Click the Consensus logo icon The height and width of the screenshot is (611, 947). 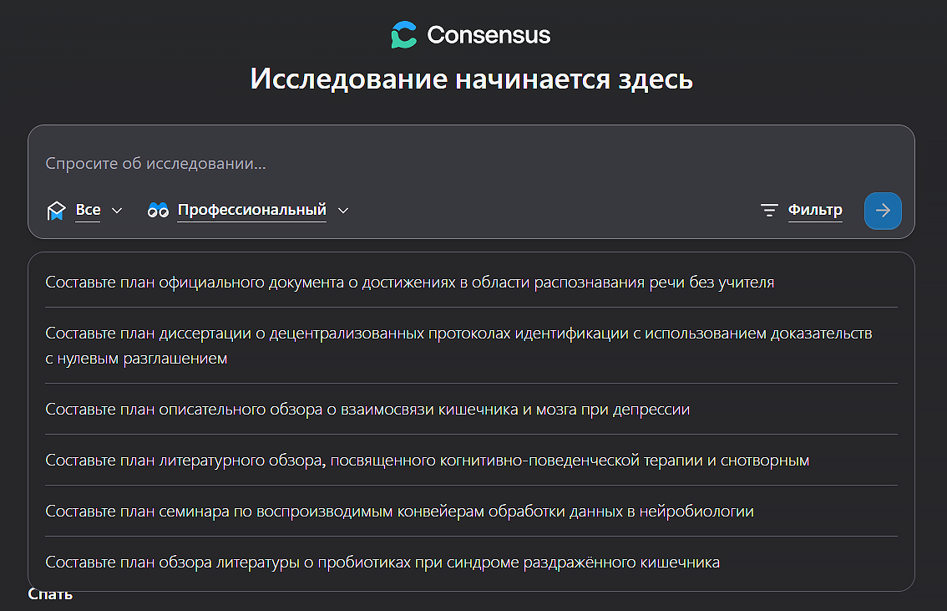click(403, 35)
